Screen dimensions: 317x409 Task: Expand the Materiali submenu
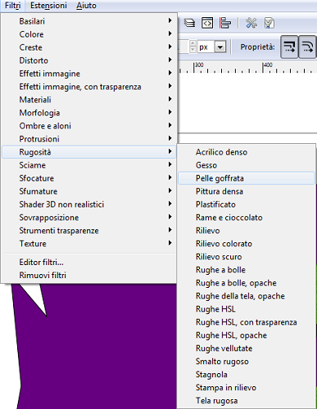pos(89,100)
